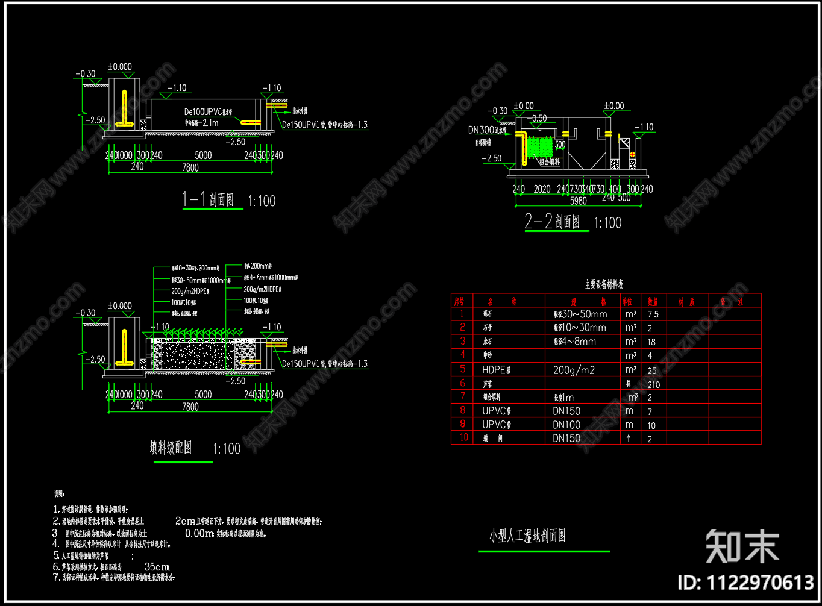Select the "2020" dimension in 2-2 section
Image resolution: width=822 pixels, height=606 pixels.
(542, 189)
